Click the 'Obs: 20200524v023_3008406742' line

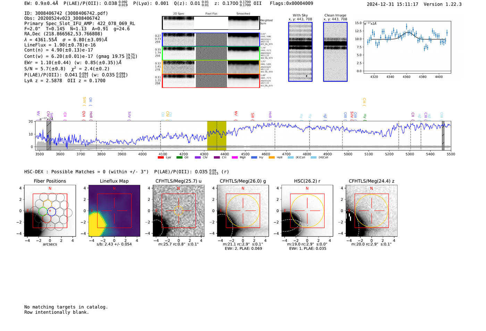tap(62, 18)
